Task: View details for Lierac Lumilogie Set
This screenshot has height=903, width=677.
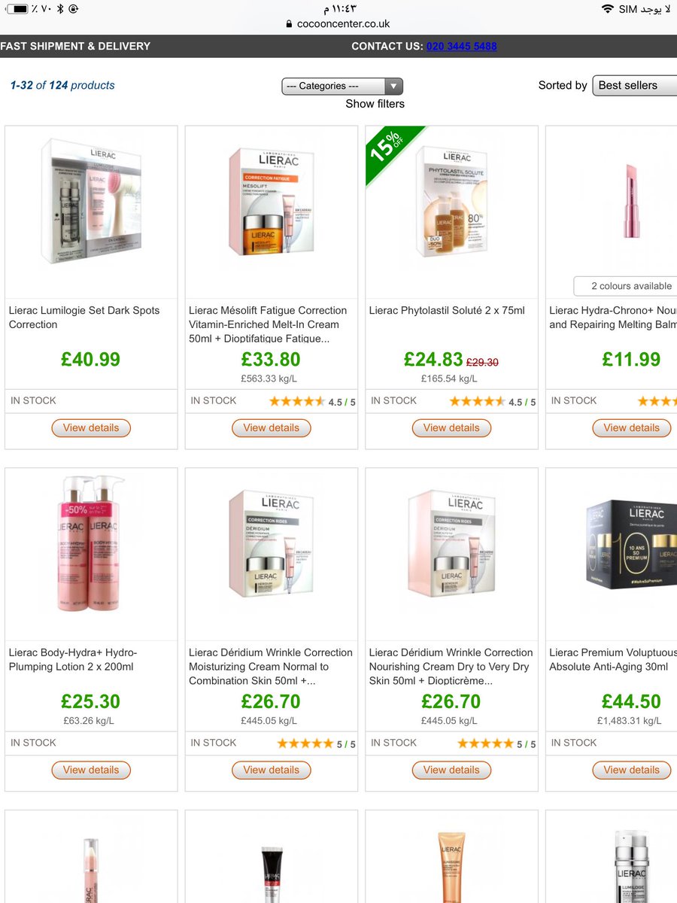Action: 91,427
